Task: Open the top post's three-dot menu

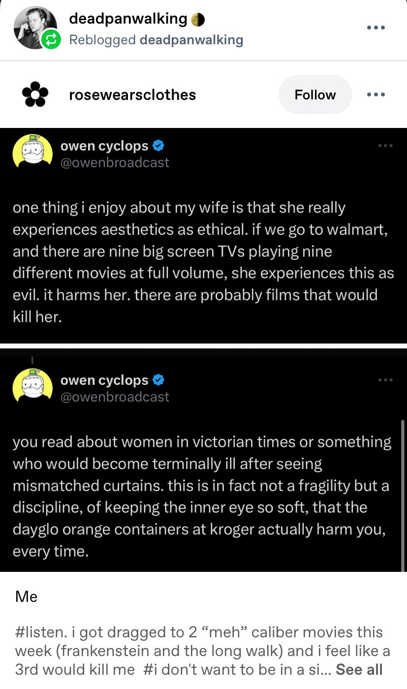Action: (x=376, y=27)
